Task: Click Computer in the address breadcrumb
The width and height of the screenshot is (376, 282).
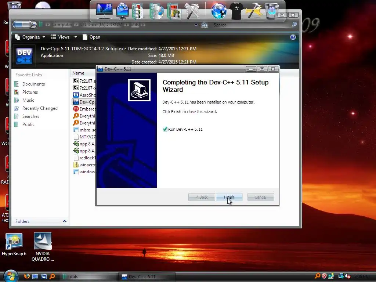Action: [x=62, y=25]
